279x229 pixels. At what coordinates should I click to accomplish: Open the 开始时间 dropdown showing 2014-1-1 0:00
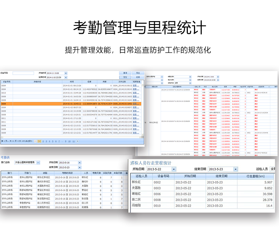[x=66, y=73]
